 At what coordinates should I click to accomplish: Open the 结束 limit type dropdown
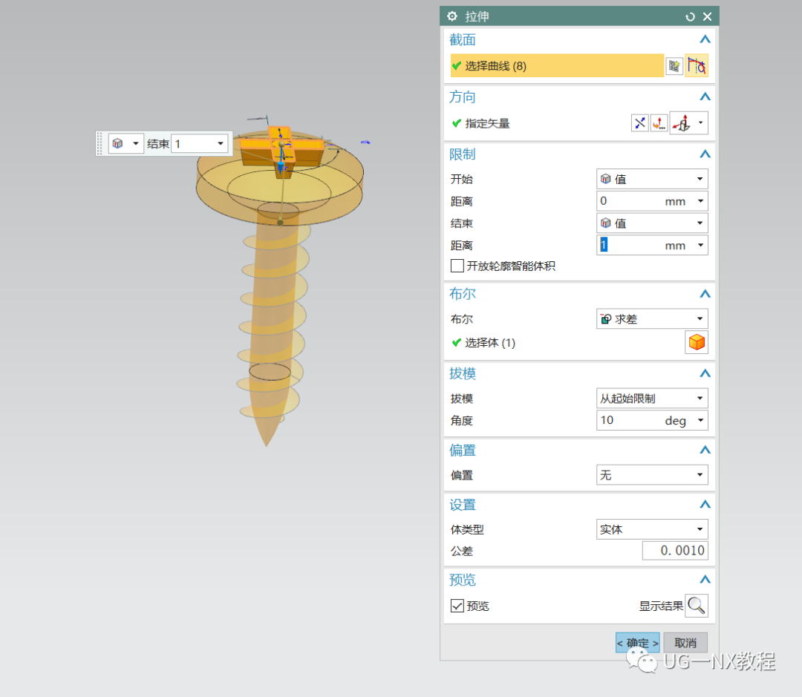tap(652, 223)
